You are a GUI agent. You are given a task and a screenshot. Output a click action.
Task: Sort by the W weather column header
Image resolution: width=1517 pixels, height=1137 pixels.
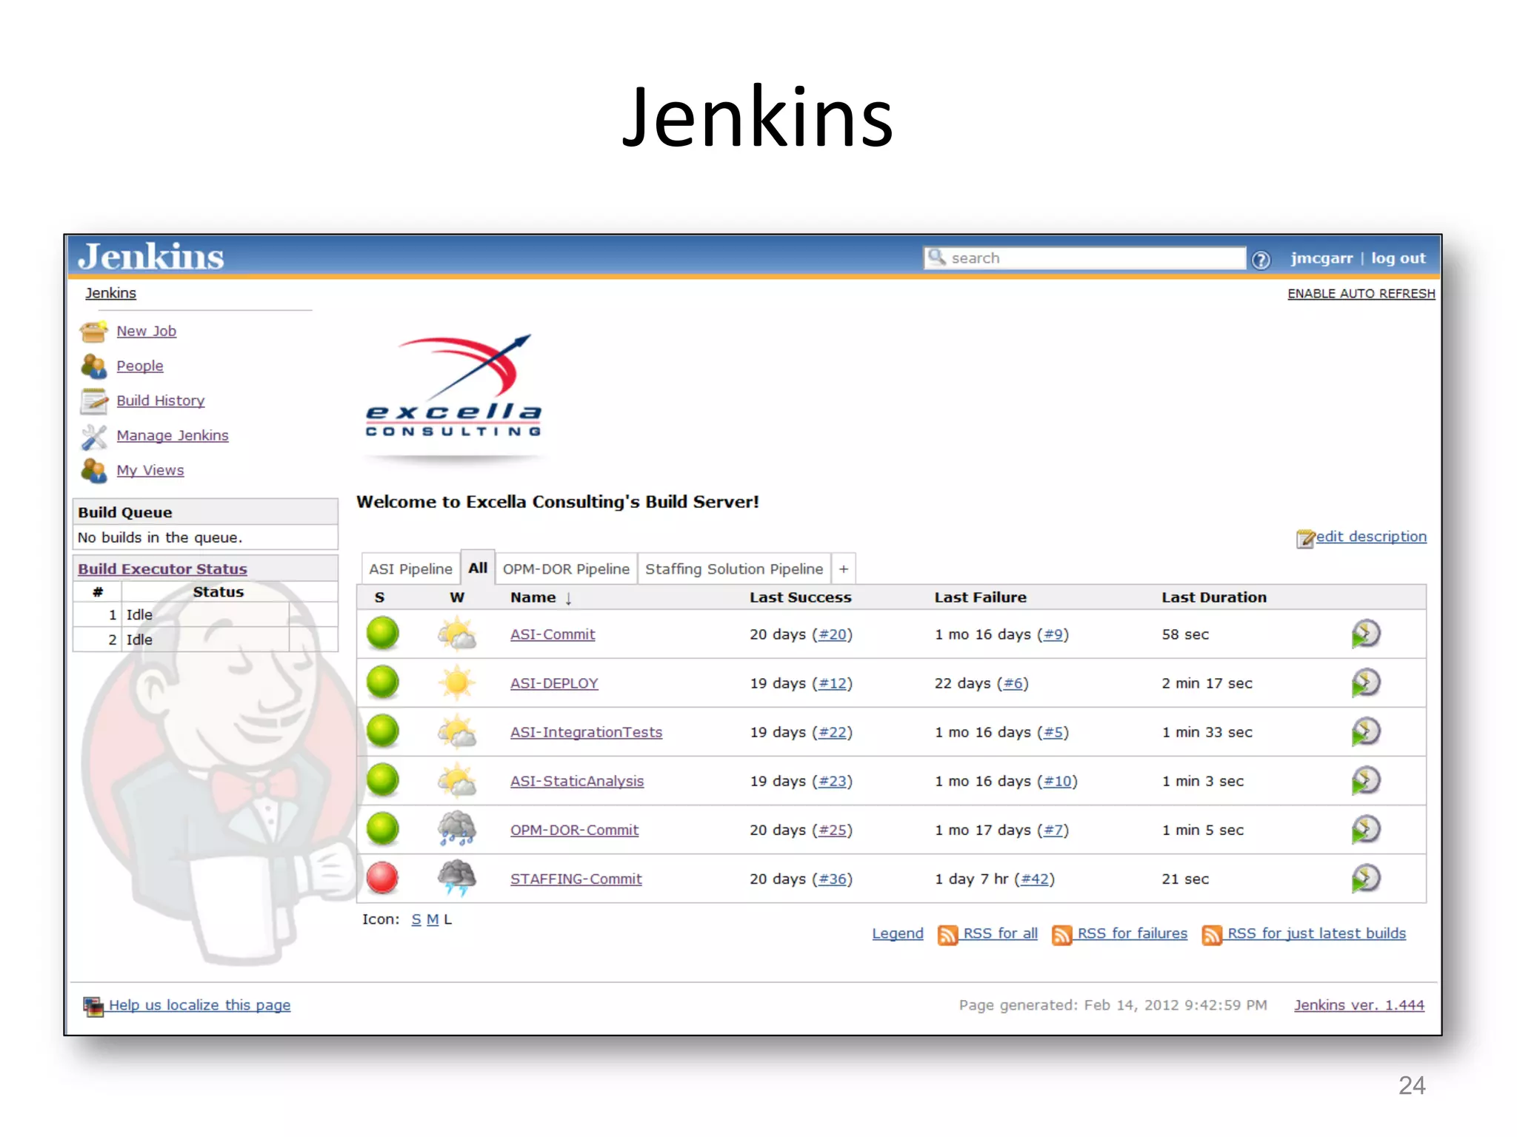pos(457,597)
